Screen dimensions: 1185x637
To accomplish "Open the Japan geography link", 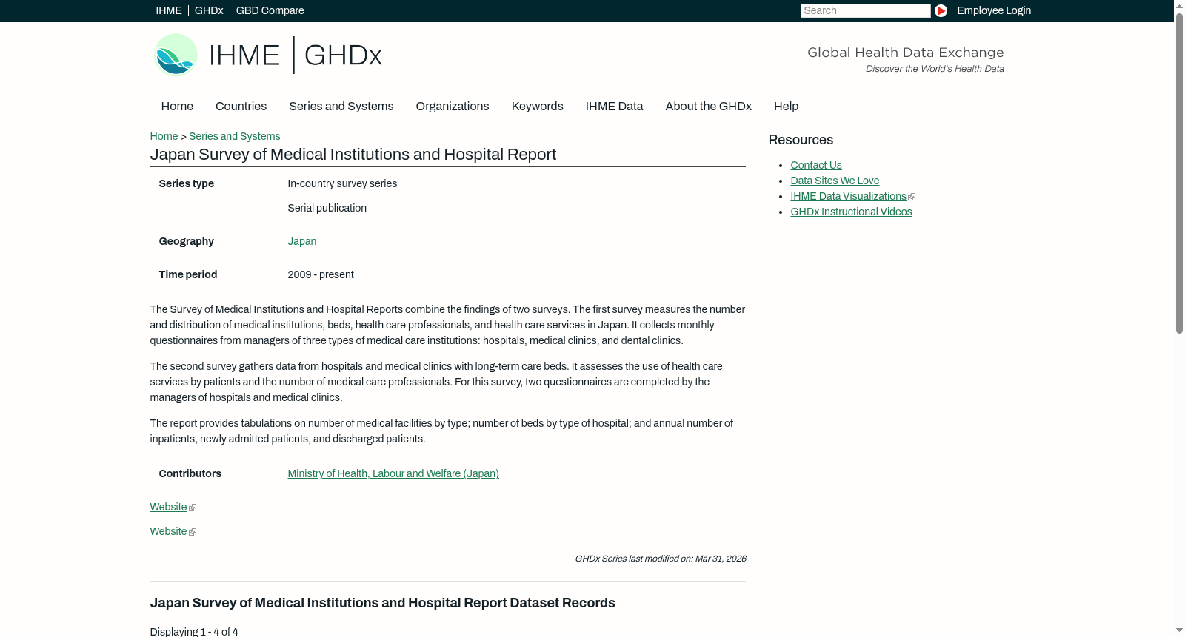I will 302,241.
